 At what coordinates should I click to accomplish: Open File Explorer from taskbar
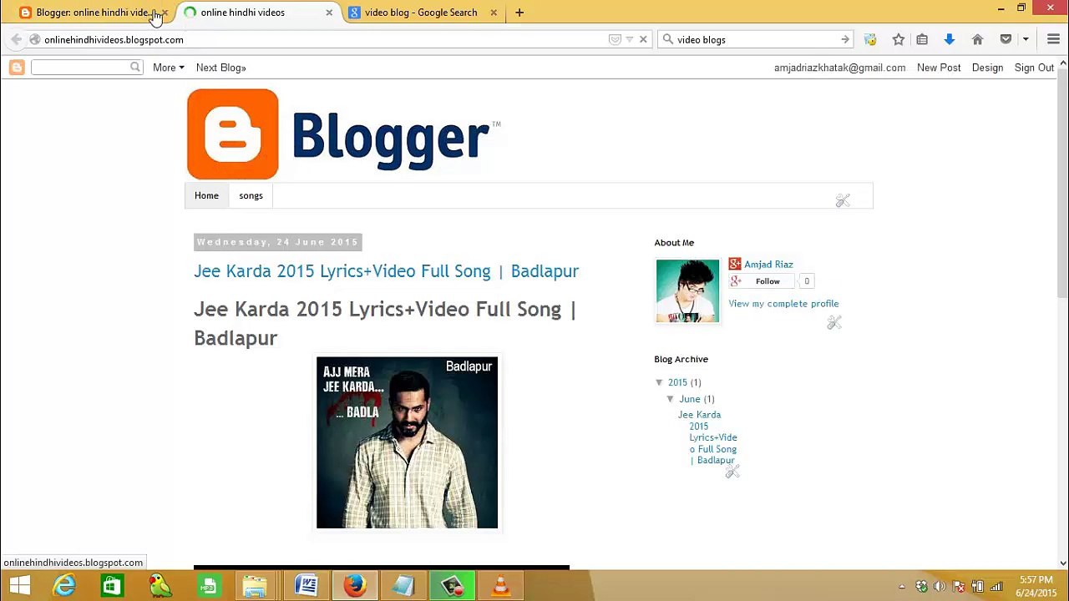(x=255, y=586)
